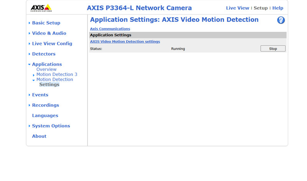Expand the Recordings arrow
The height and width of the screenshot is (181, 307).
[30, 105]
